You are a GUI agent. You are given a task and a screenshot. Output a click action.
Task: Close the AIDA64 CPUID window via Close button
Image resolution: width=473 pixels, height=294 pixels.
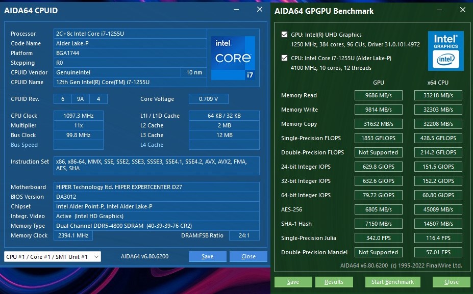[248, 256]
